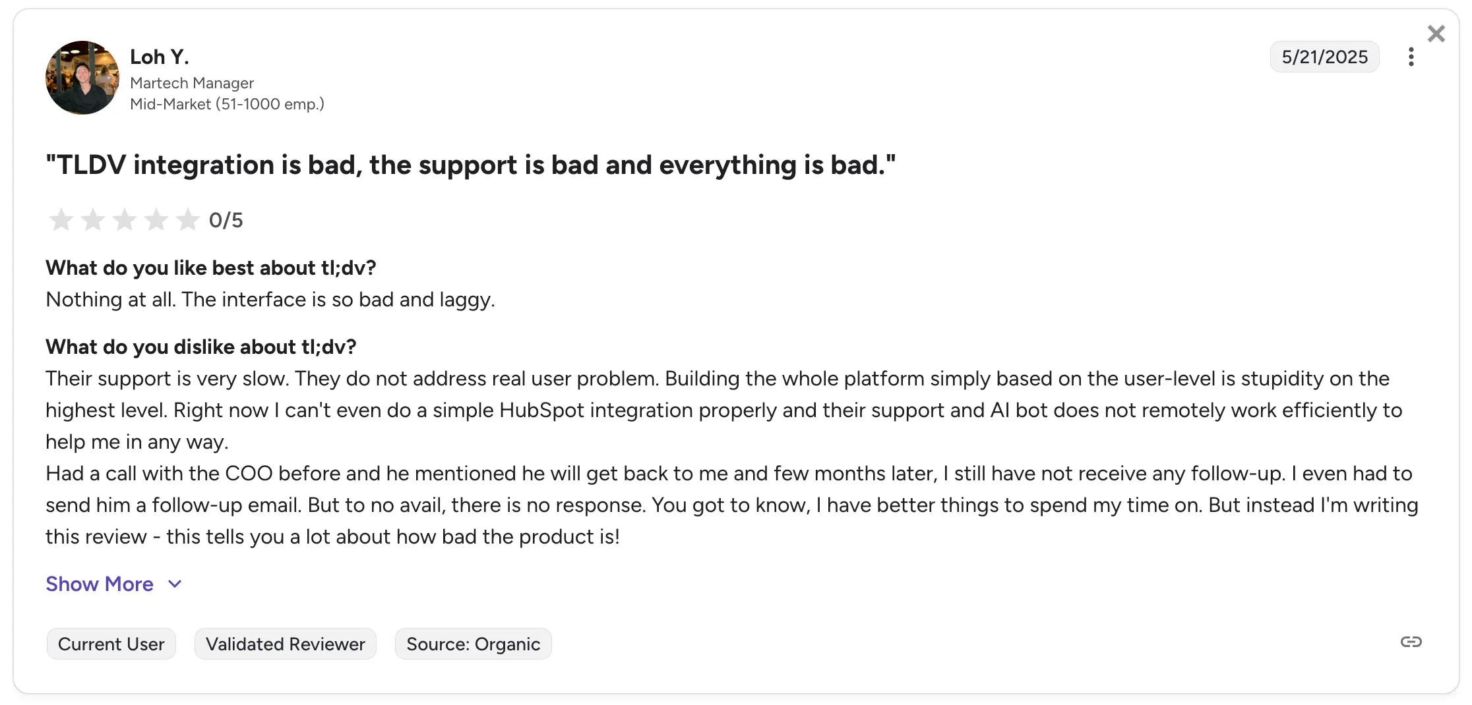The image size is (1472, 705).
Task: Click the close X icon
Action: 1436,33
